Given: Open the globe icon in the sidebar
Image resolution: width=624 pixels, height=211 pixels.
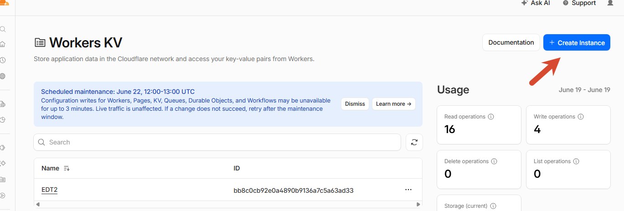Looking at the screenshot, I should [3, 76].
